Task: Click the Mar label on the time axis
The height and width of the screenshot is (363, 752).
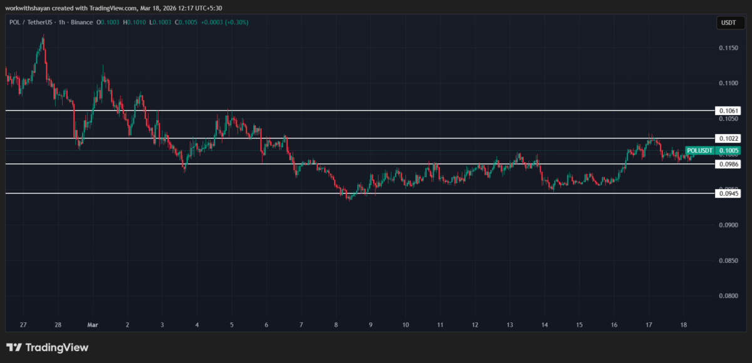Action: [x=93, y=325]
